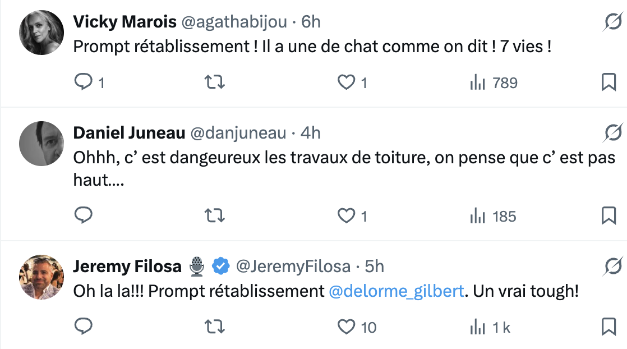The image size is (627, 349).
Task: Open the @delorme_gilbert mention link
Action: click(x=396, y=292)
